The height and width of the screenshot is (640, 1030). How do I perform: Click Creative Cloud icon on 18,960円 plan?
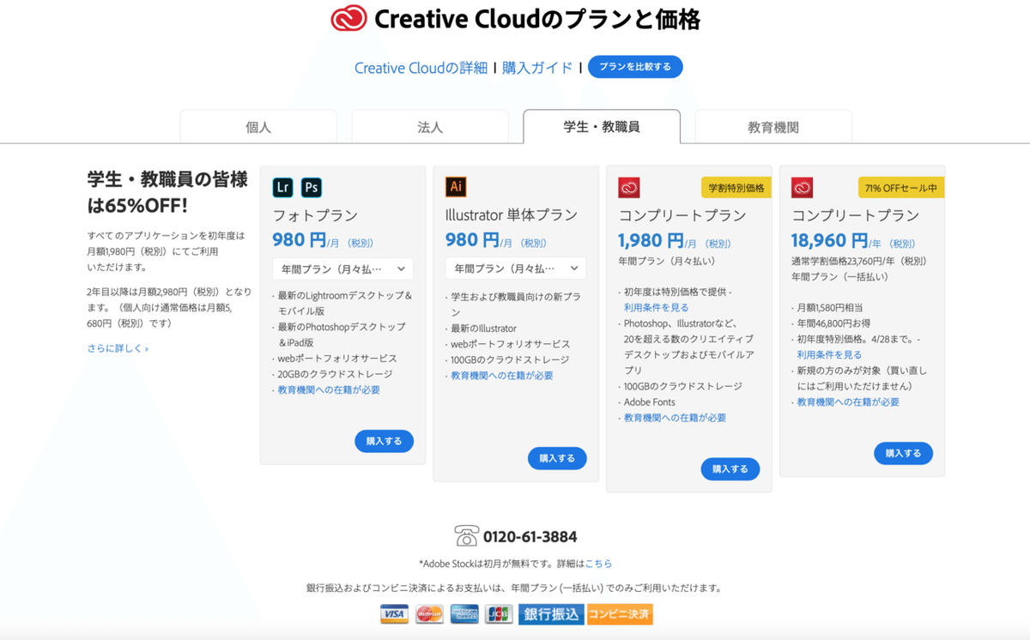pyautogui.click(x=803, y=187)
